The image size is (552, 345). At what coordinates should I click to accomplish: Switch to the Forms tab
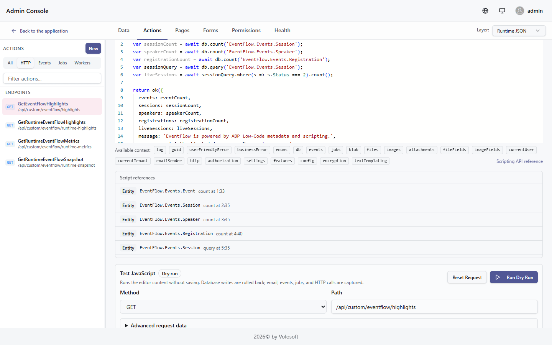coord(210,30)
